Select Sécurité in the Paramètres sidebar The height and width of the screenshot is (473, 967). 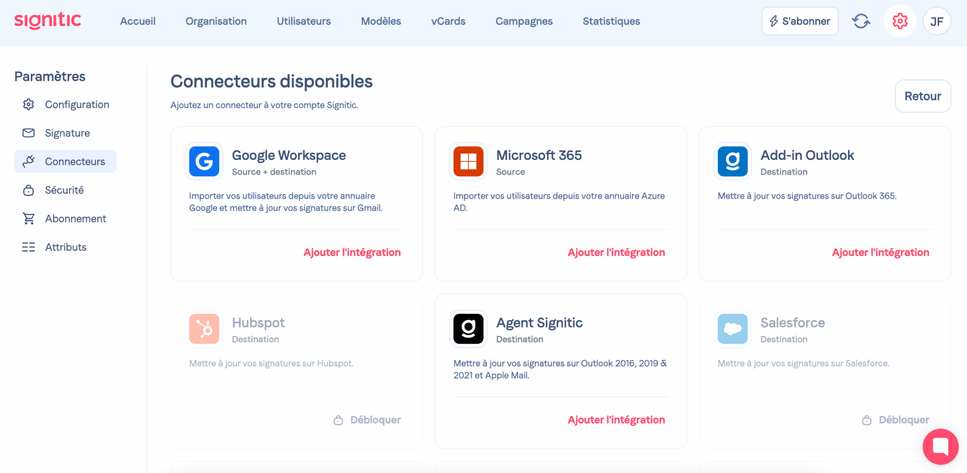pyautogui.click(x=64, y=190)
